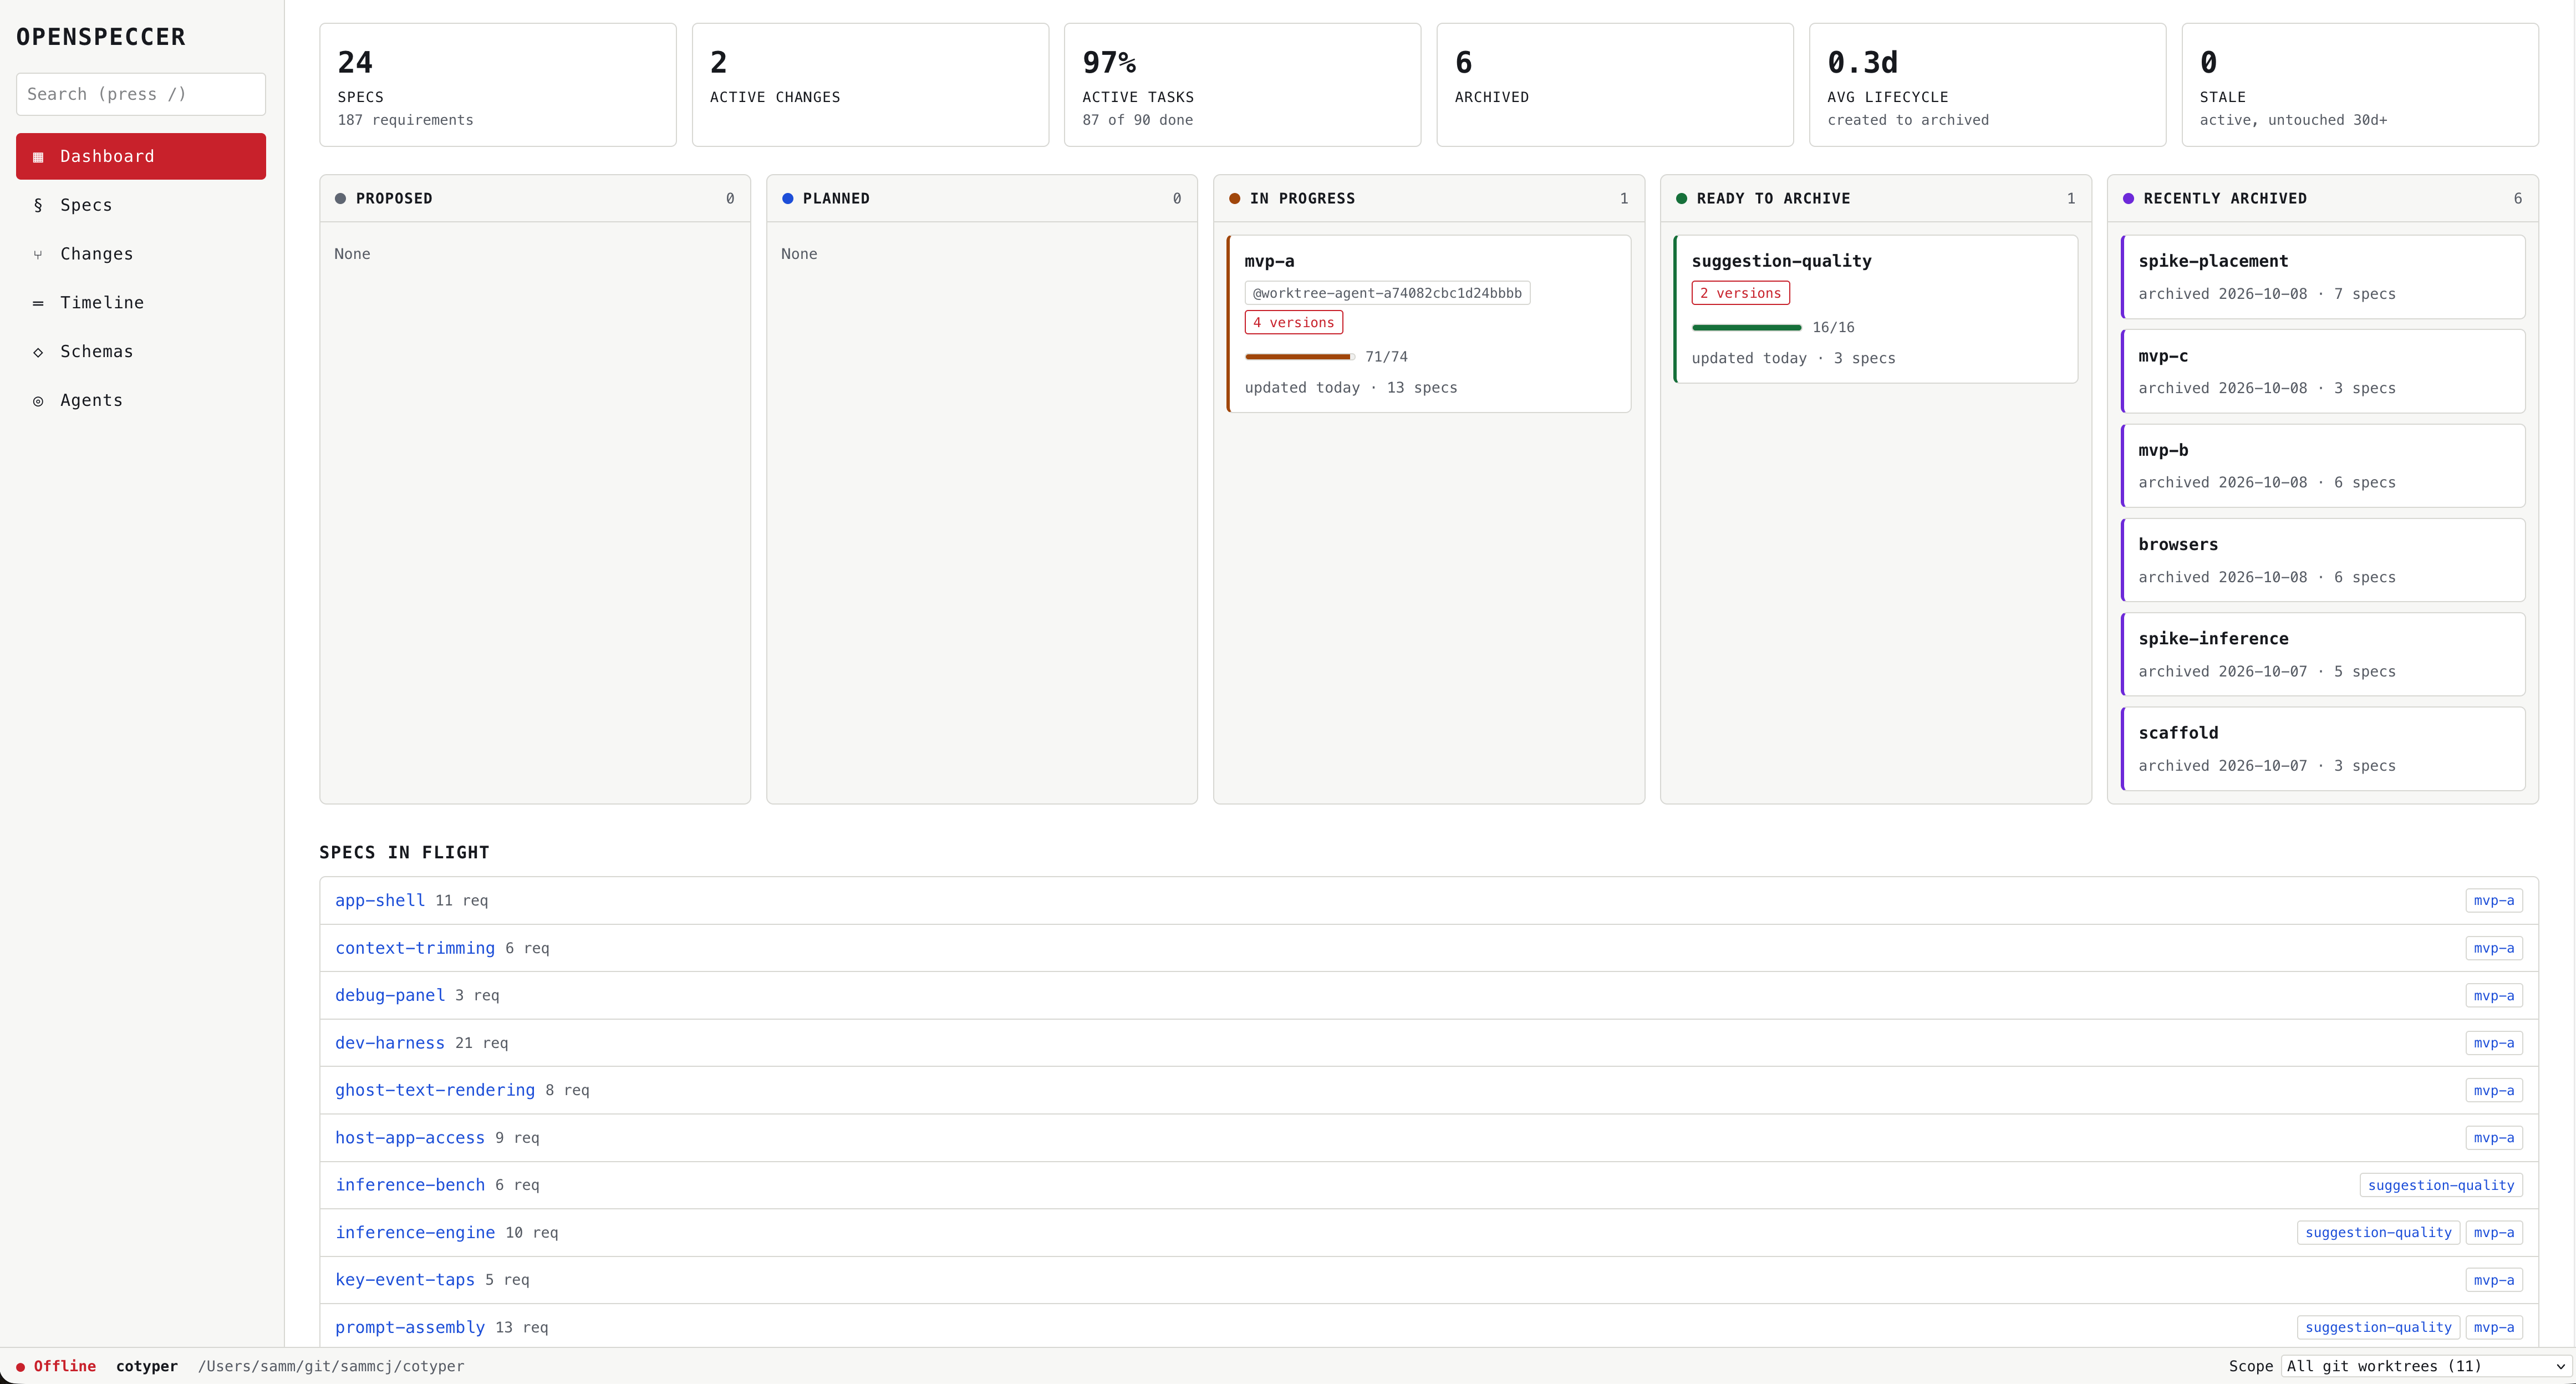This screenshot has height=1384, width=2576.
Task: Click the suggestion-quality 16/16 progress bar
Action: pyautogui.click(x=1746, y=328)
